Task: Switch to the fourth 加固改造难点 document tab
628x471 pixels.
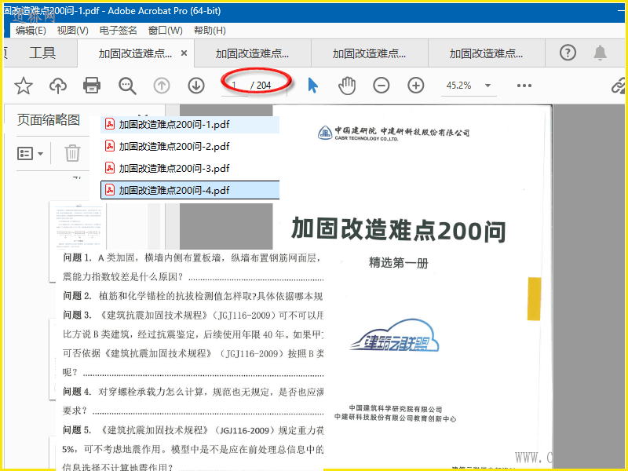Action: 486,53
